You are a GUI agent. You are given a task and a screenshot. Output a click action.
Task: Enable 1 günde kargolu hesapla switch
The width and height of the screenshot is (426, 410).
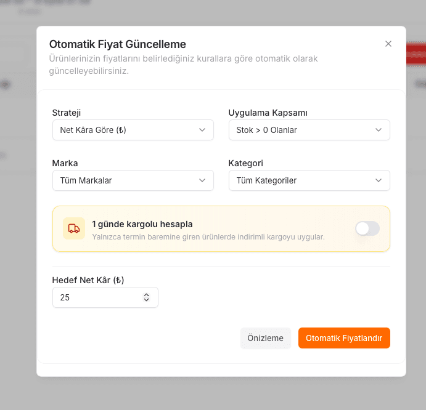click(x=367, y=228)
